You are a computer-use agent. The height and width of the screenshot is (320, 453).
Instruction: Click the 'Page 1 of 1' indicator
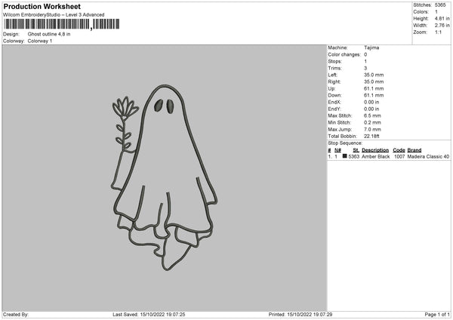coord(437,314)
